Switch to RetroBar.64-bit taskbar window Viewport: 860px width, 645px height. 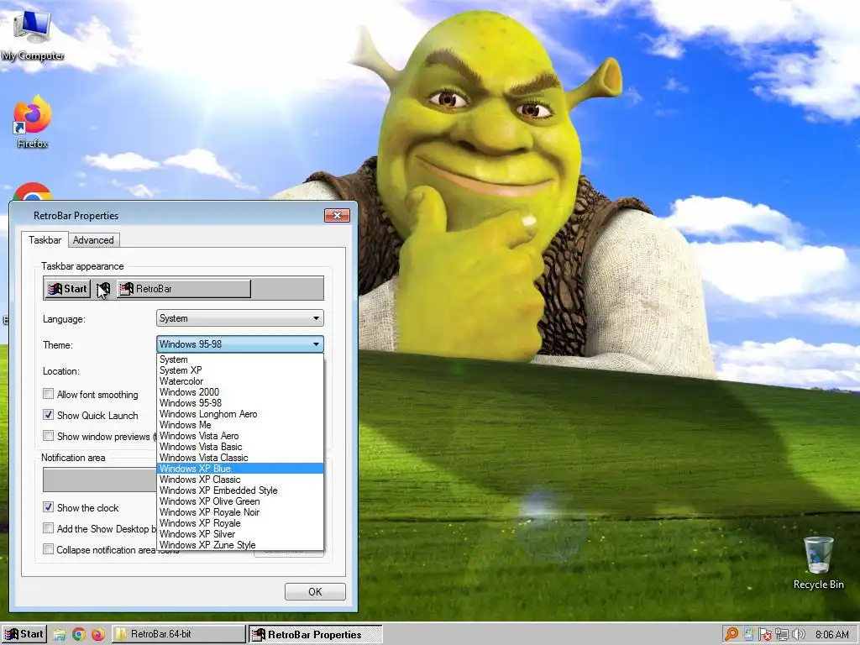click(179, 635)
